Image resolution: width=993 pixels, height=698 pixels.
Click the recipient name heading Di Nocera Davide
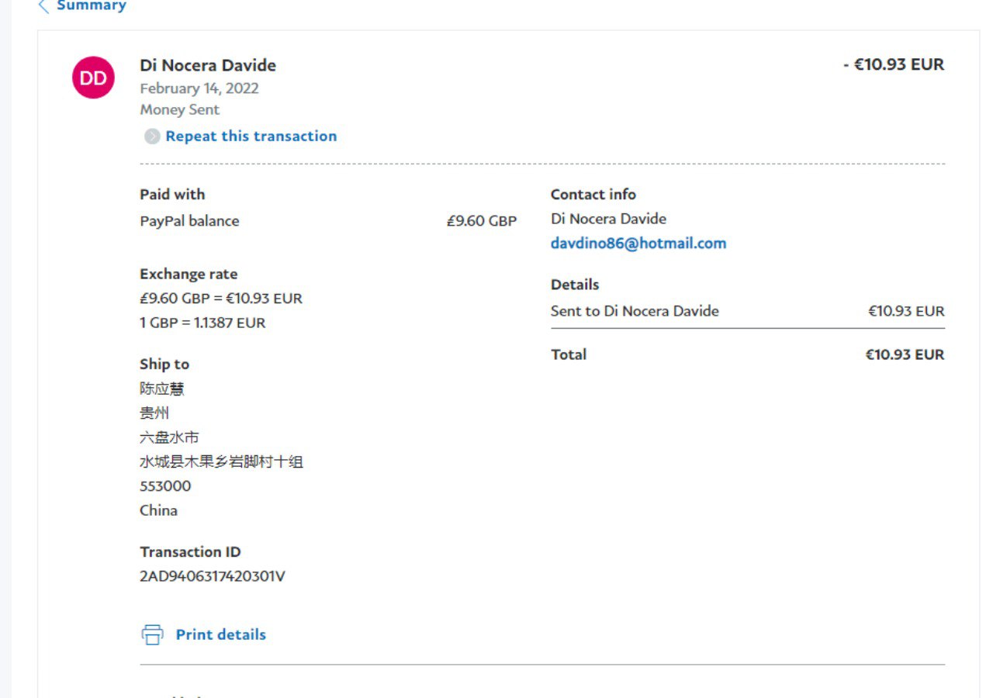208,65
